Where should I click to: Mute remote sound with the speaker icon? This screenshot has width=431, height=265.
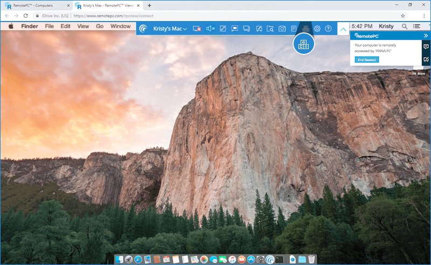(211, 29)
